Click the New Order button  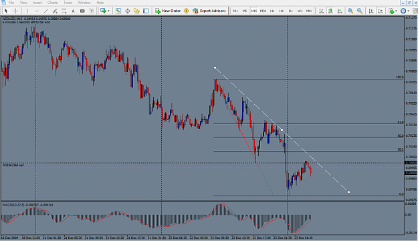point(168,11)
